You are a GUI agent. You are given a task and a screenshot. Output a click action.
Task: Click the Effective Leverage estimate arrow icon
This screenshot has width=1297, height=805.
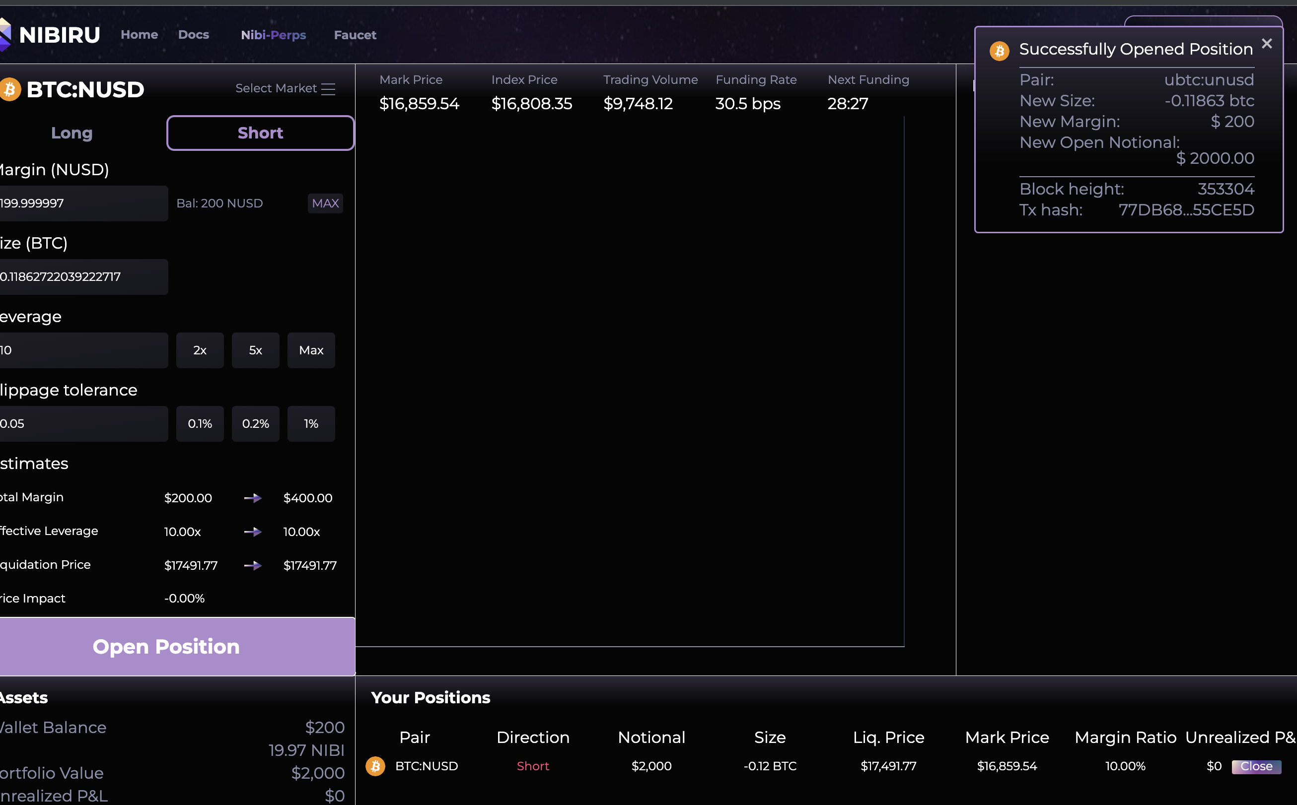[x=252, y=532]
